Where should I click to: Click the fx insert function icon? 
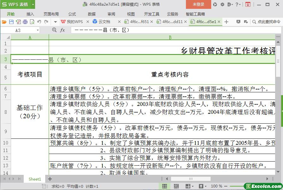[62, 30]
